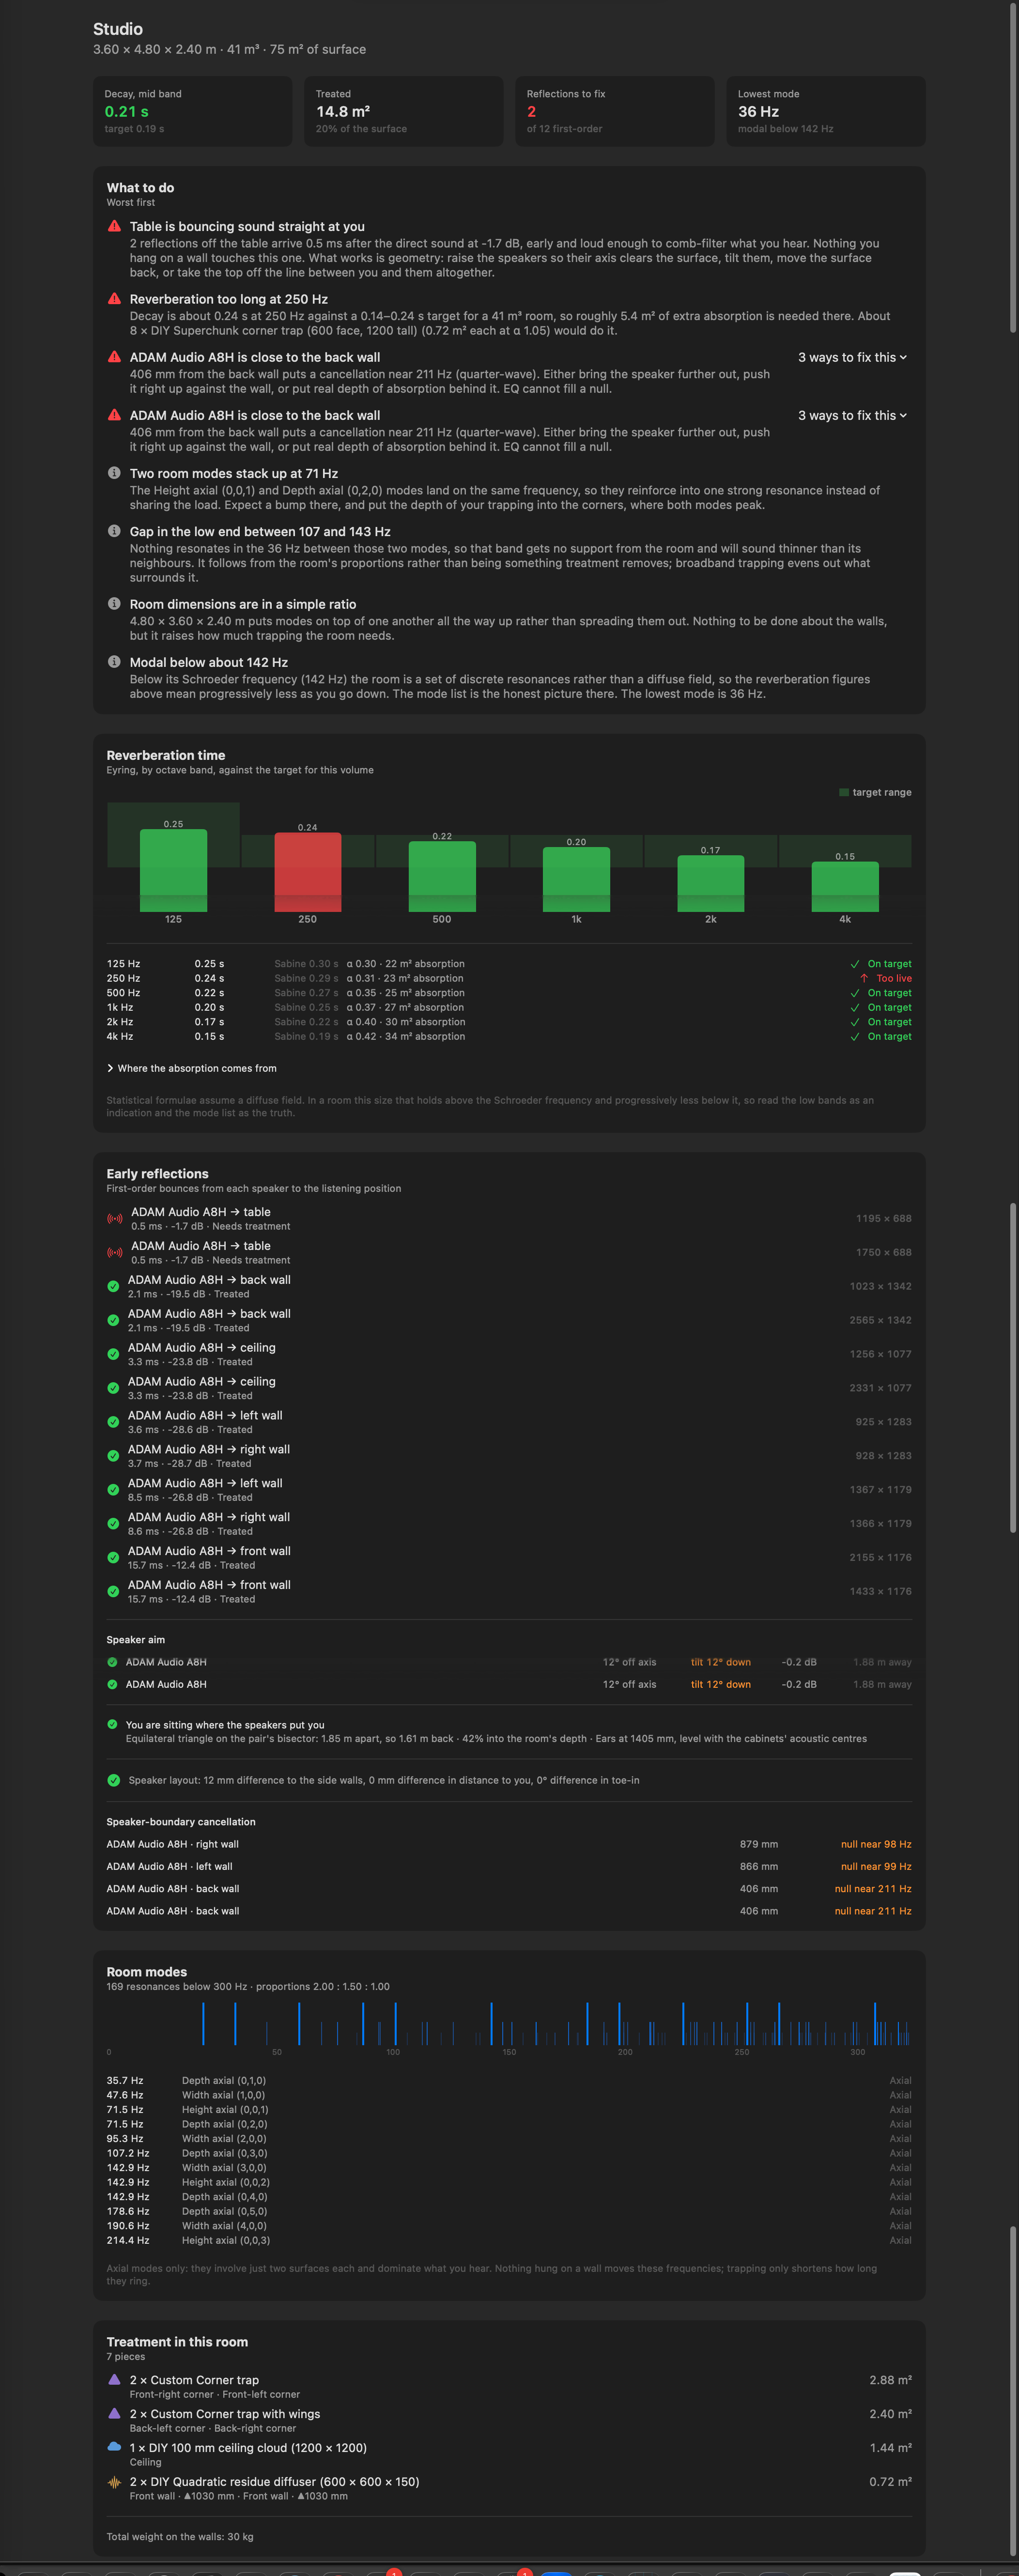Image resolution: width=1019 pixels, height=2576 pixels.
Task: Click warning icon beside 'Table is bouncing sound'
Action: (114, 226)
